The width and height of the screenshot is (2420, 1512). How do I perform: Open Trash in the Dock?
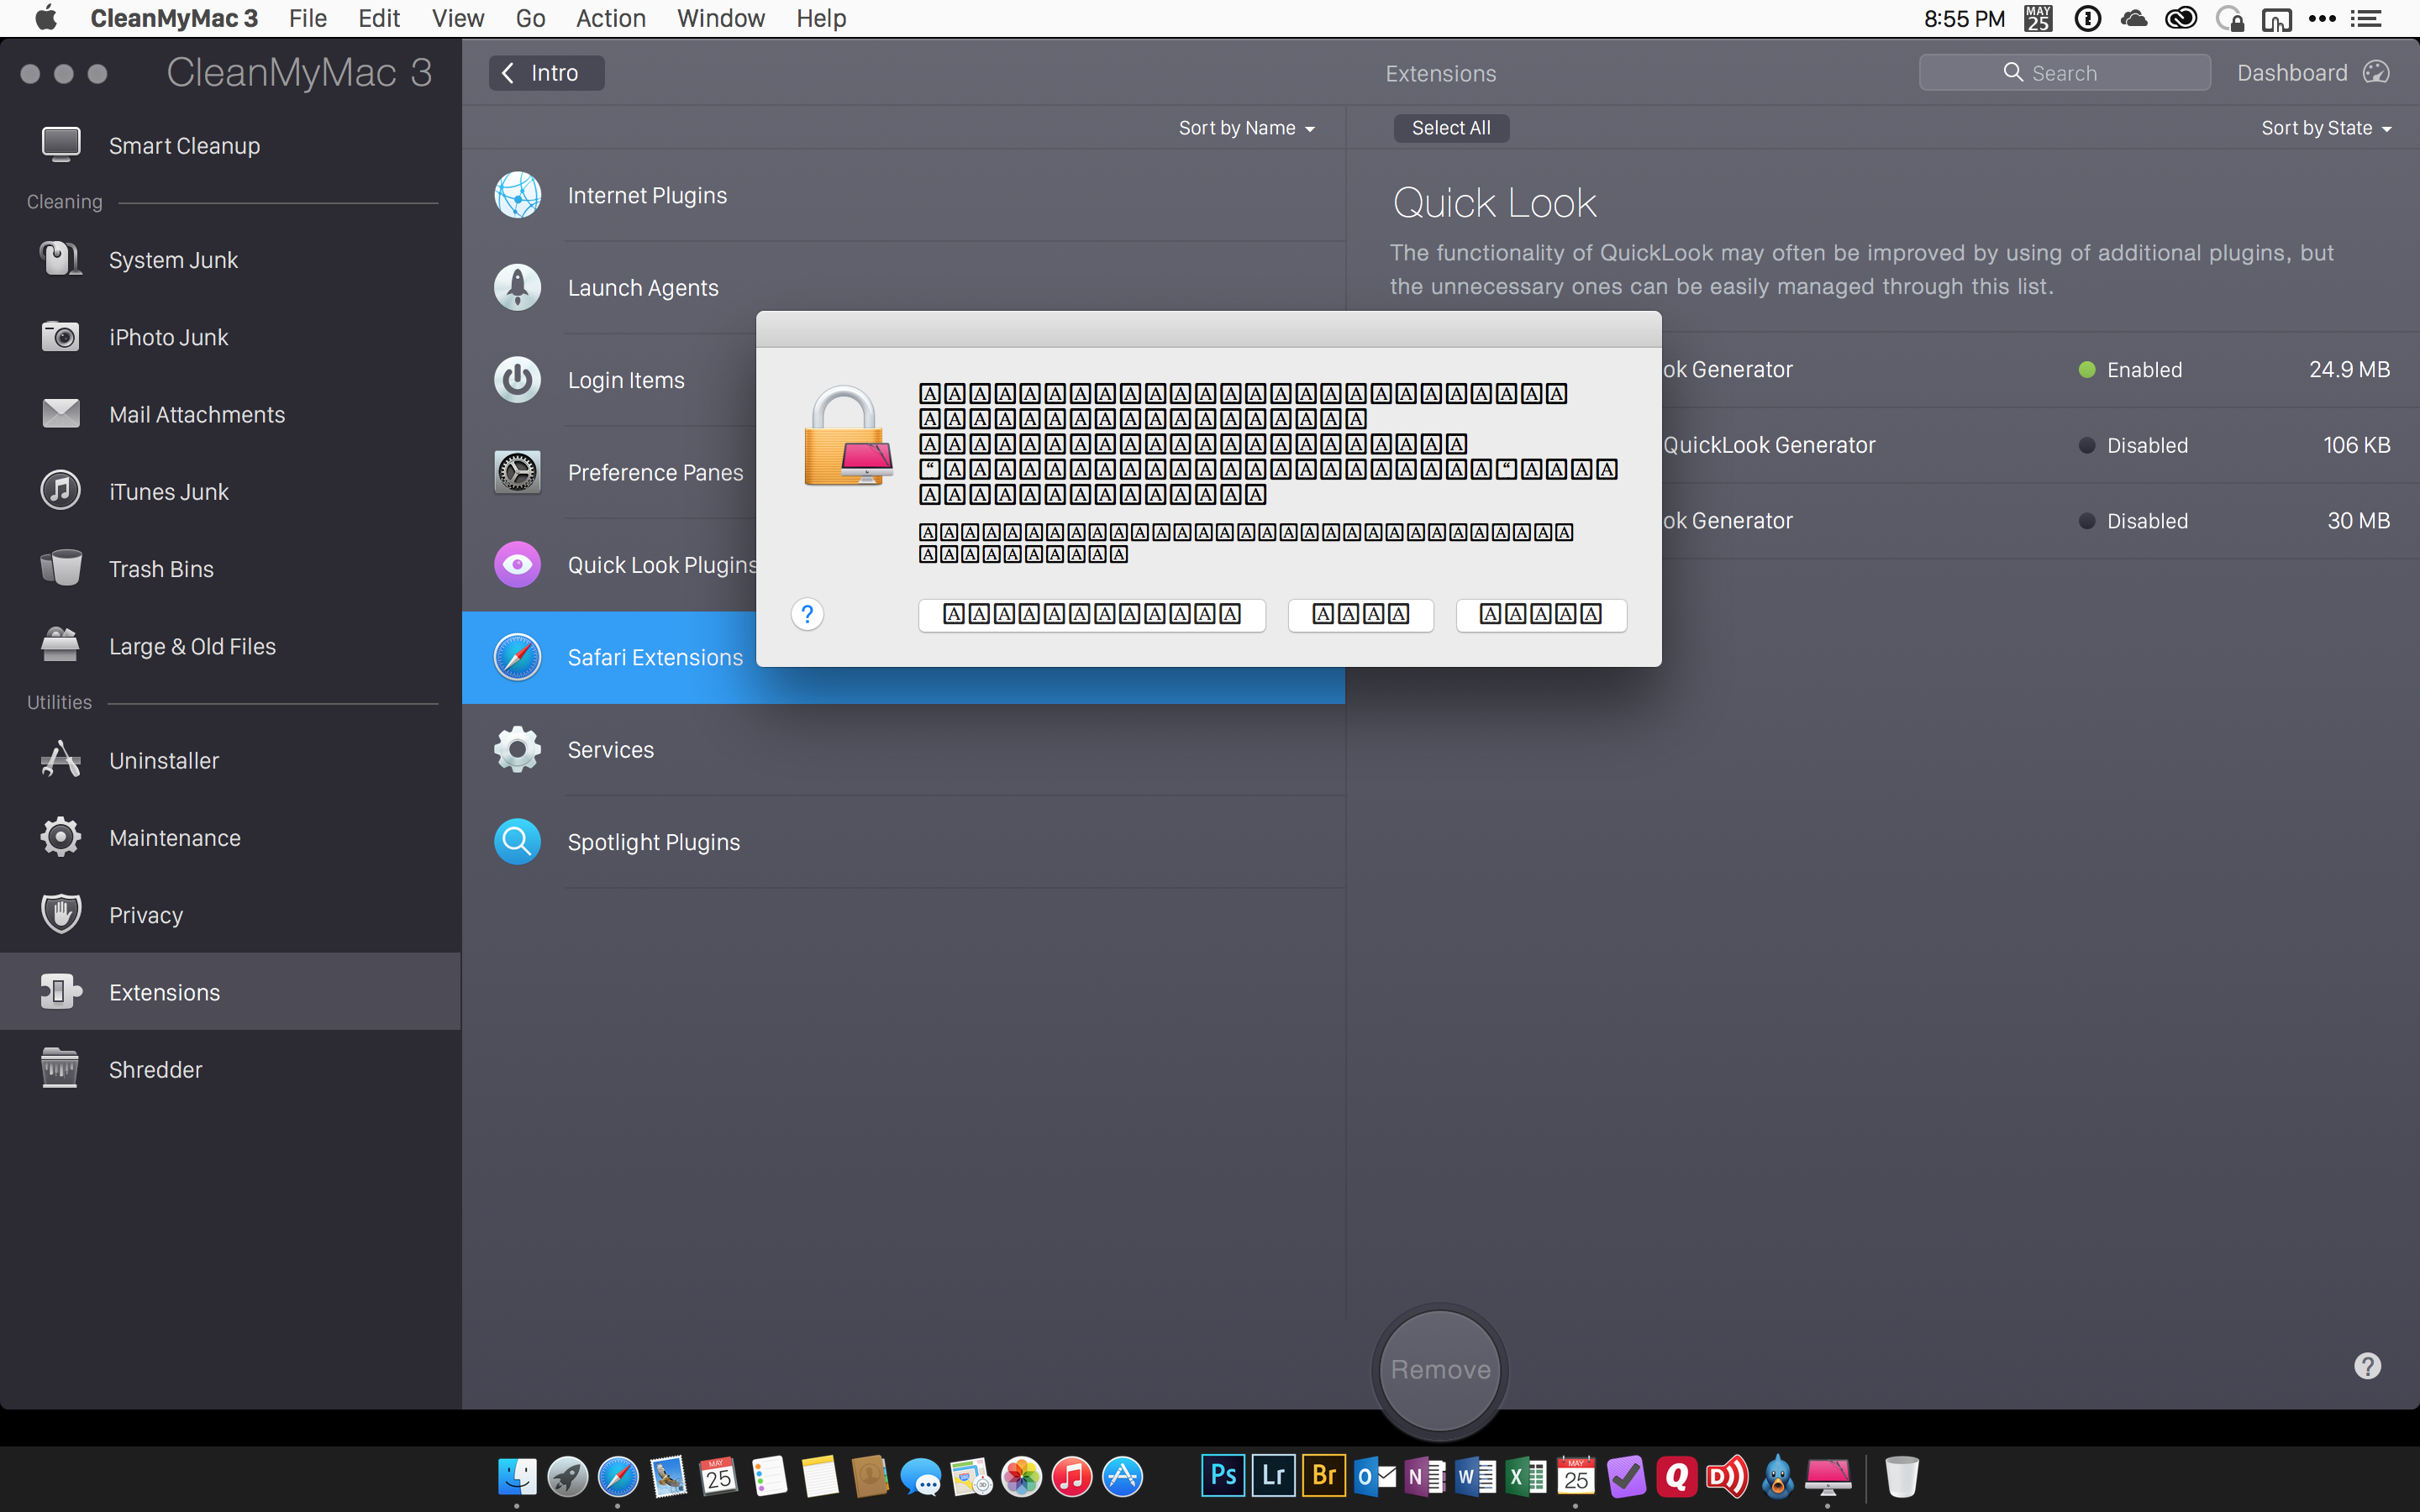[x=1901, y=1476]
